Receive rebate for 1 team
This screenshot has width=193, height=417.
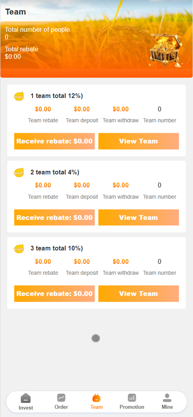coord(54,141)
